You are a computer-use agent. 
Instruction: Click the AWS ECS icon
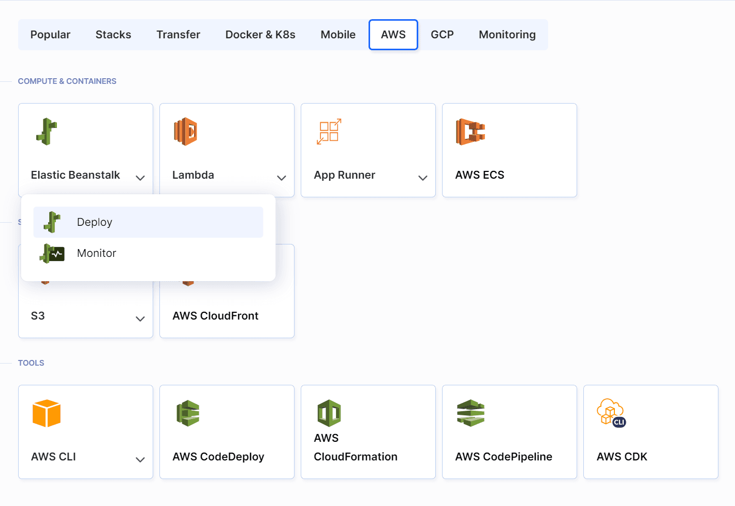470,131
